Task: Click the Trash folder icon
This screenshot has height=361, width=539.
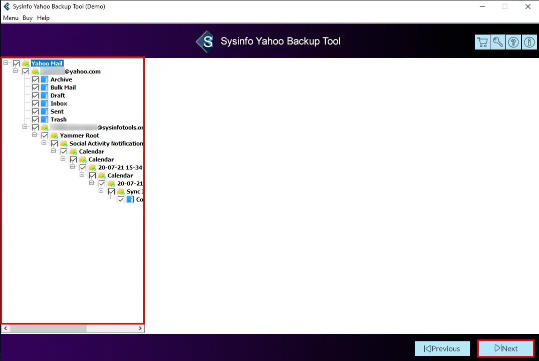Action: [45, 119]
